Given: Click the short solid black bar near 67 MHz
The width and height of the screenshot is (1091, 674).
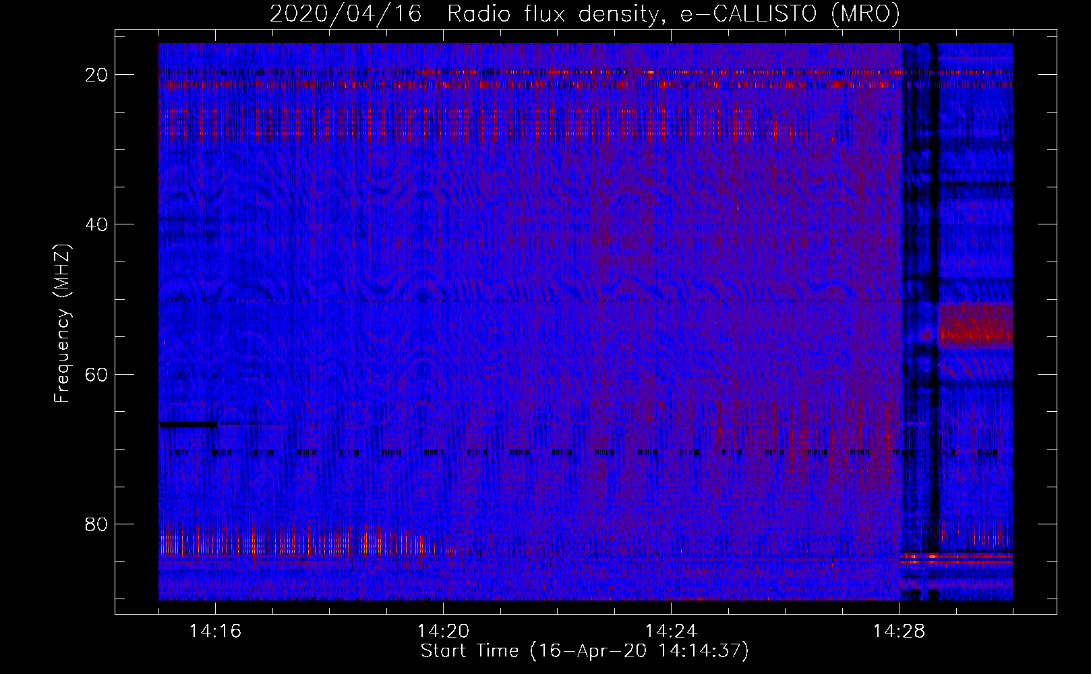Looking at the screenshot, I should click(x=189, y=424).
